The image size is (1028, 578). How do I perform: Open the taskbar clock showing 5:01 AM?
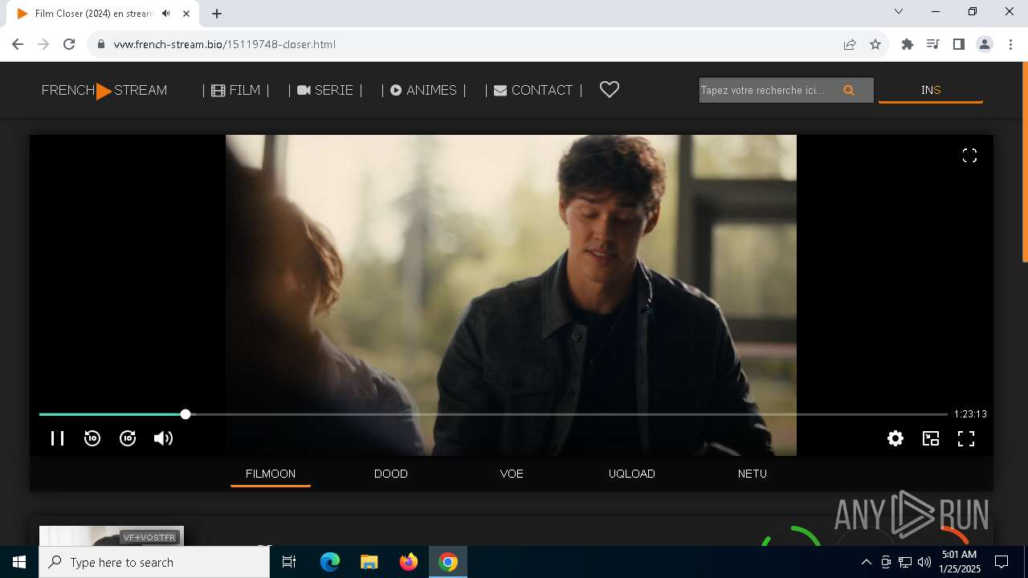(x=960, y=562)
